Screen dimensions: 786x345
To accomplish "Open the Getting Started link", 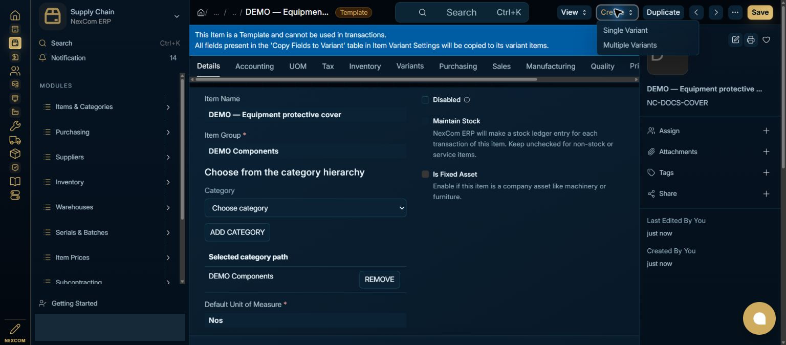I will [x=74, y=304].
